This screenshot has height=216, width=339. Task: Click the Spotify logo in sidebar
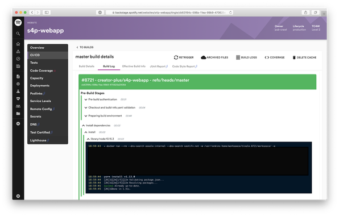click(18, 23)
